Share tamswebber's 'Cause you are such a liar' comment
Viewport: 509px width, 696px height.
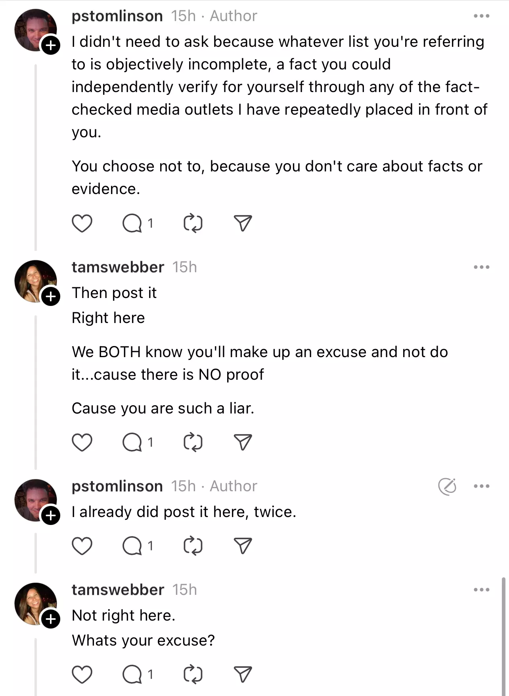243,442
